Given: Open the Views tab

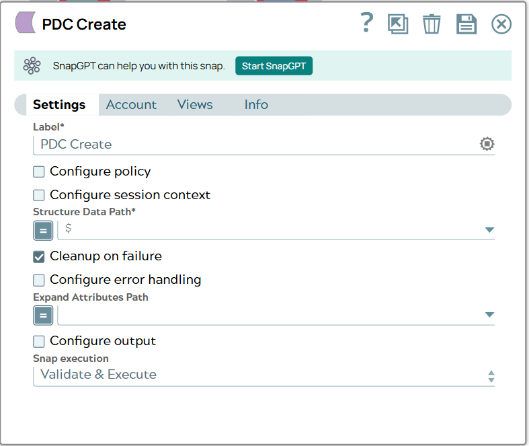Looking at the screenshot, I should tap(195, 105).
